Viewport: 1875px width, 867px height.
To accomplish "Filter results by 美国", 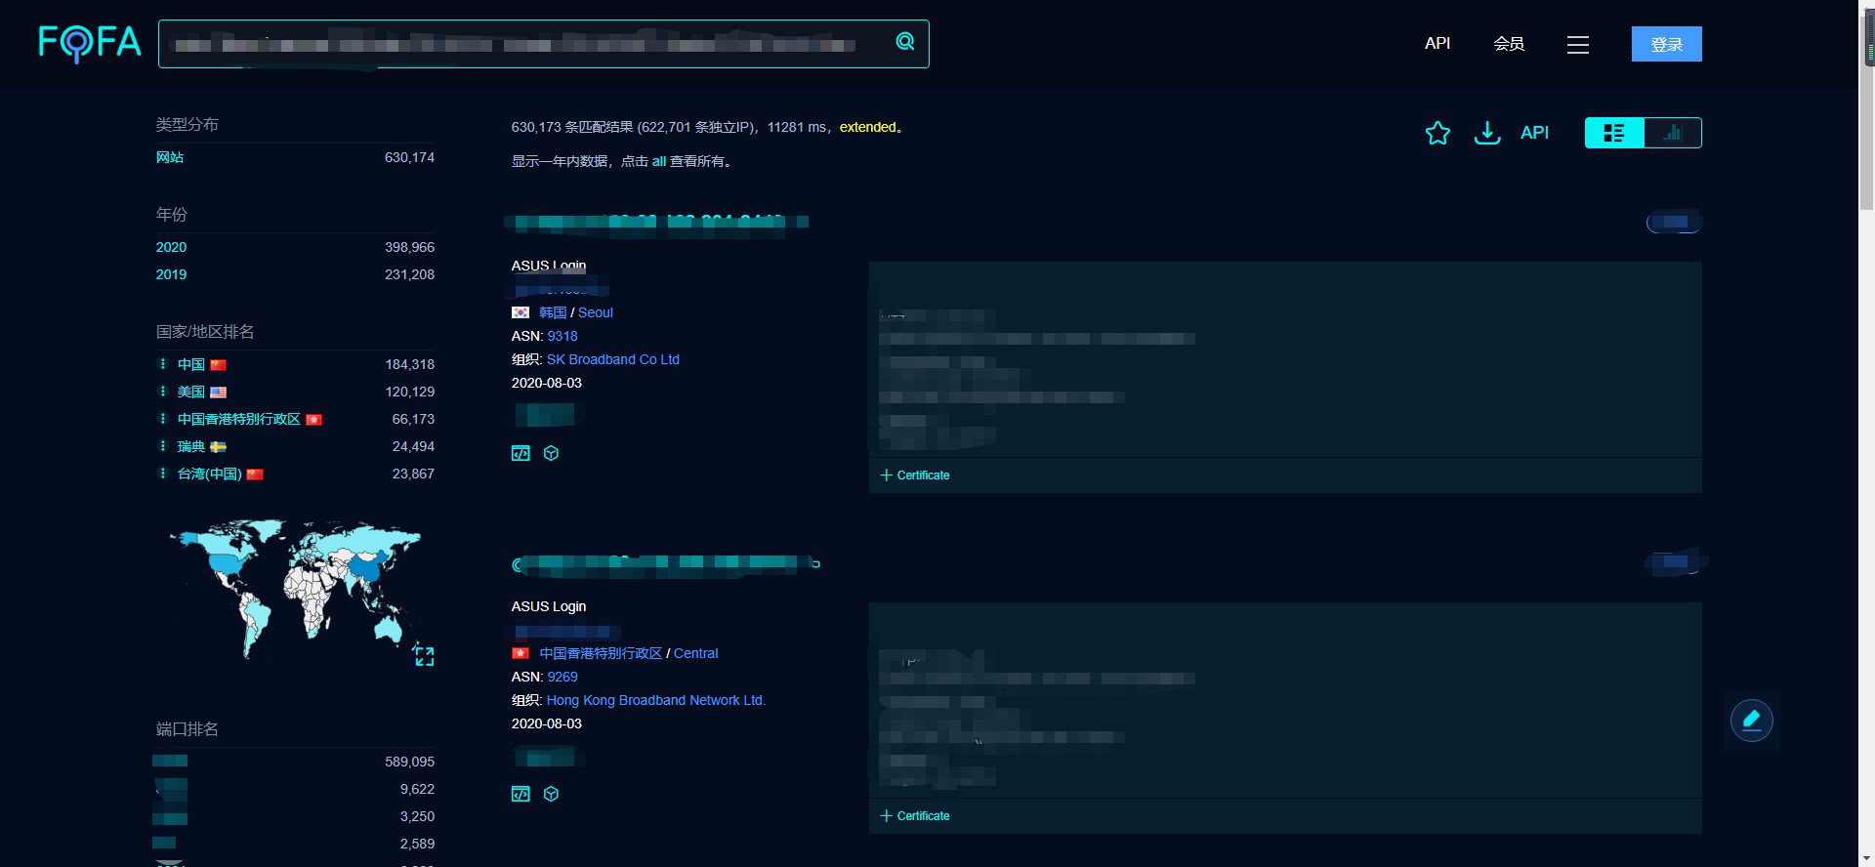I will pyautogui.click(x=191, y=392).
